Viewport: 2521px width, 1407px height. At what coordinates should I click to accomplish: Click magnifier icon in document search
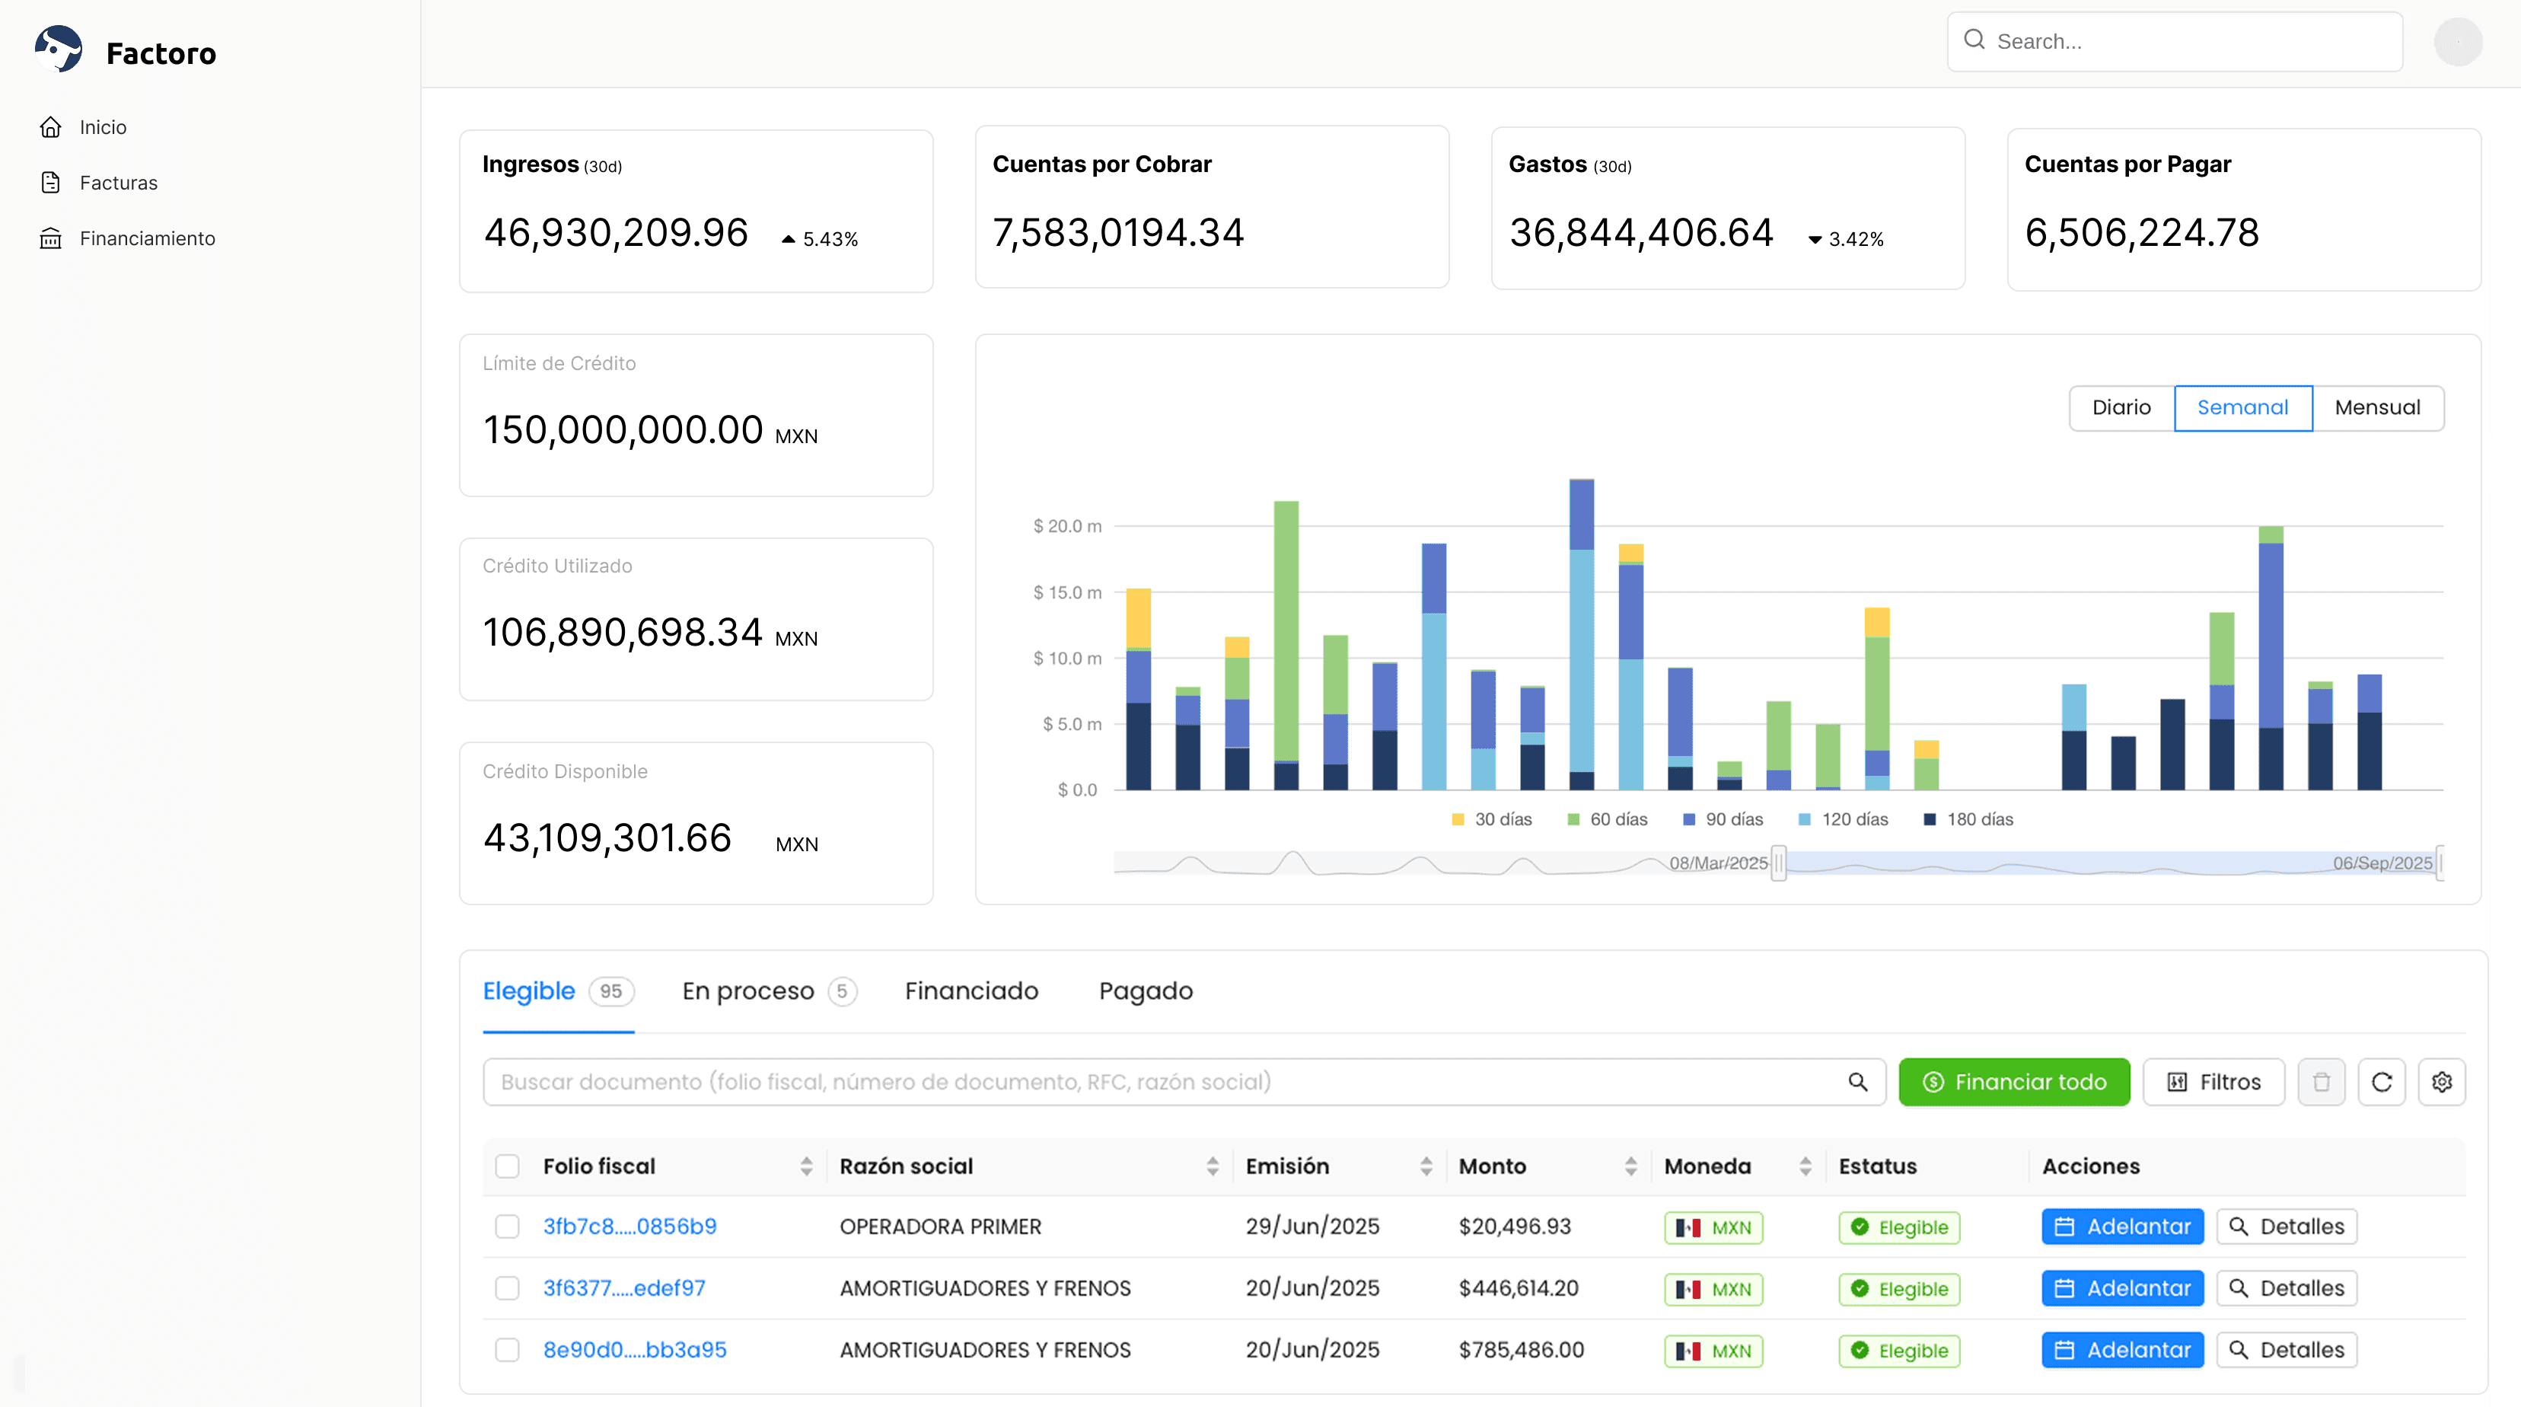pyautogui.click(x=1856, y=1082)
